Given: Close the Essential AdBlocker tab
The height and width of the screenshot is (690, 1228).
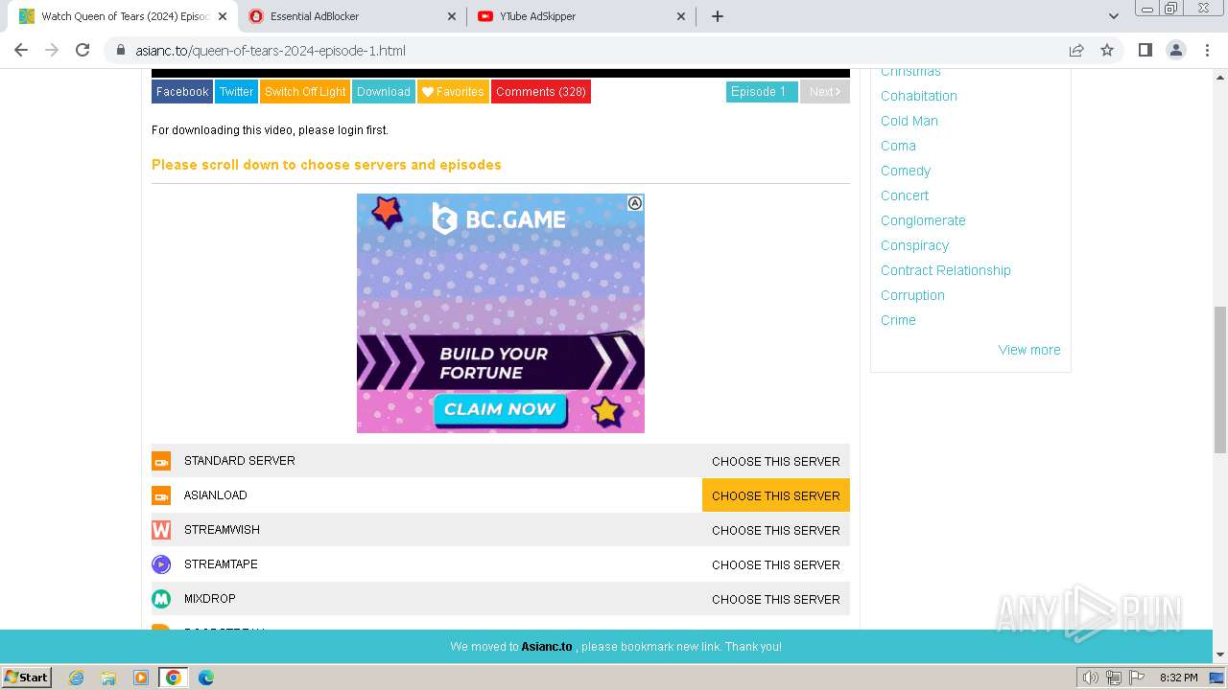Looking at the screenshot, I should pos(453,16).
